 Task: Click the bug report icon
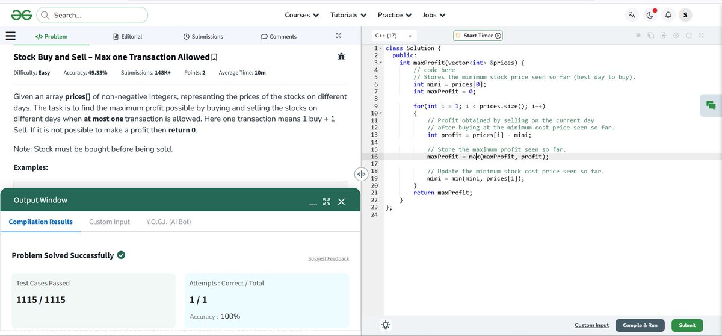(x=341, y=57)
